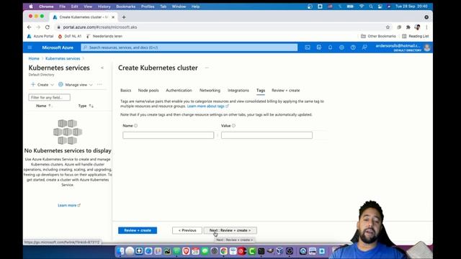This screenshot has height=259, width=461.
Task: Open the Nederlands leren bookmark
Action: tap(104, 37)
